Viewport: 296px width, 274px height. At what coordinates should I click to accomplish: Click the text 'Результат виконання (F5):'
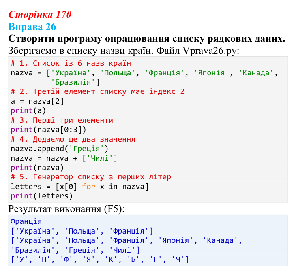(66, 209)
